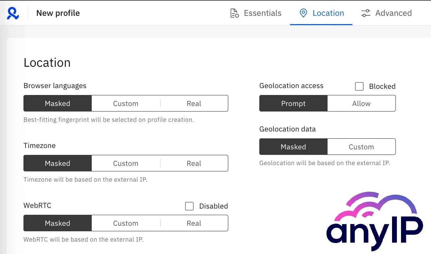Click the document icon beside Essentials
Image resolution: width=431 pixels, height=254 pixels.
tap(234, 13)
